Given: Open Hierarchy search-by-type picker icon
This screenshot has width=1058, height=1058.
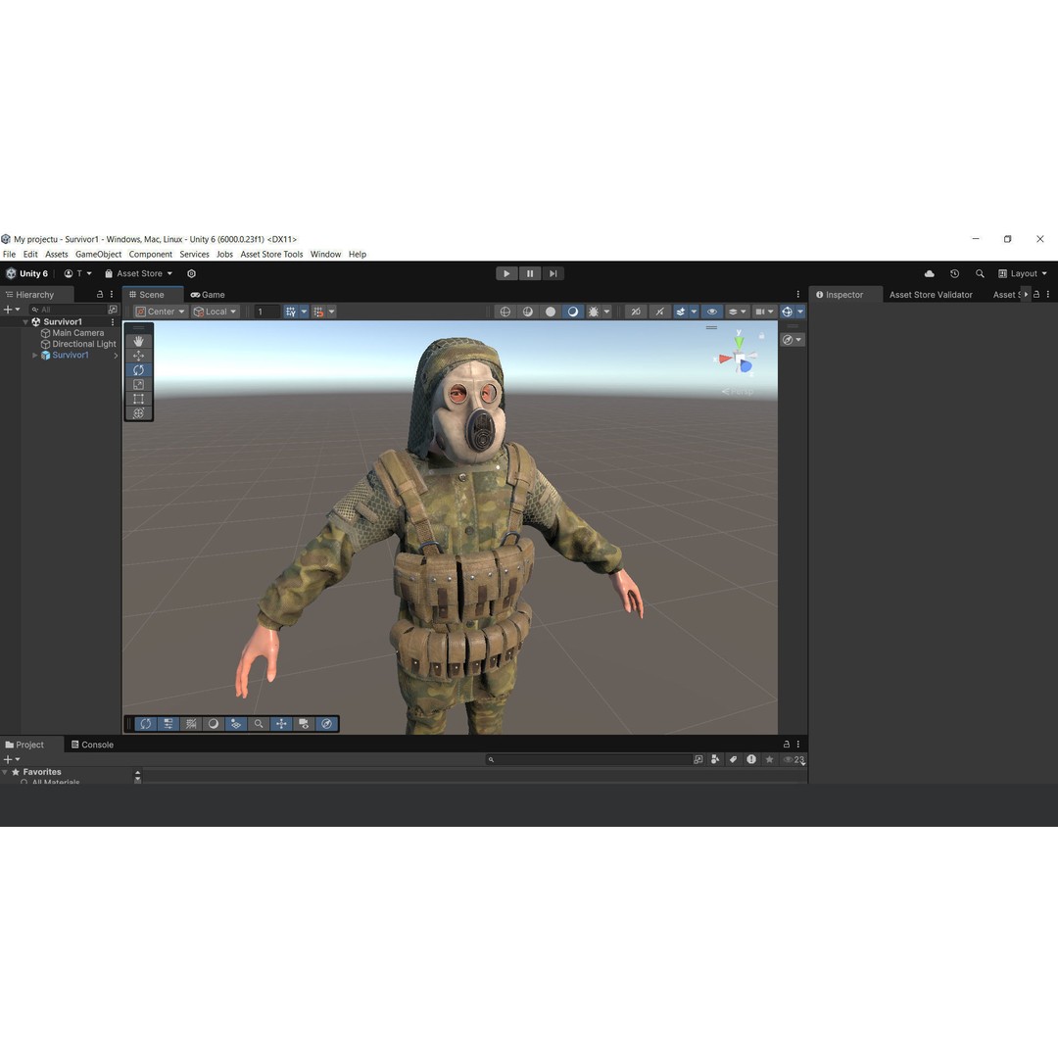Looking at the screenshot, I should 113,310.
